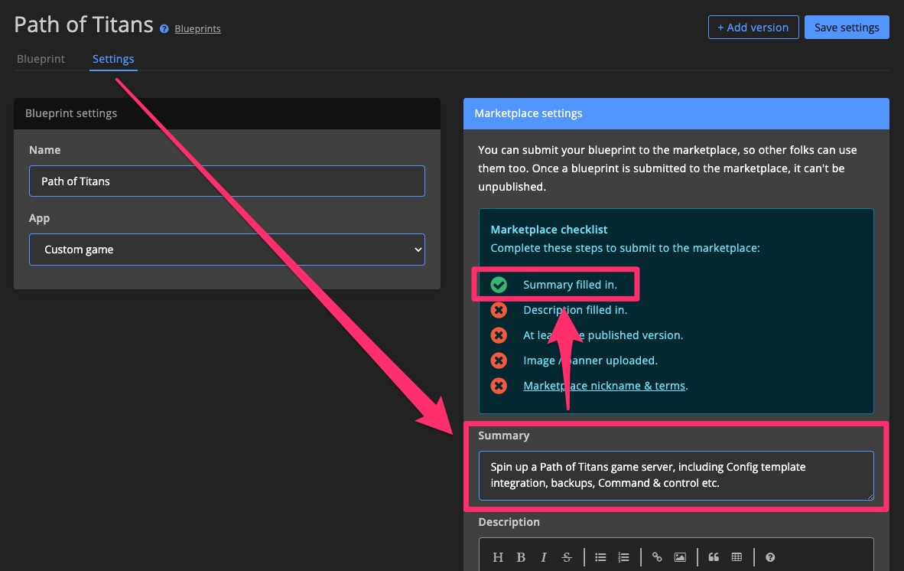The width and height of the screenshot is (904, 571).
Task: Open editor help via the question mark icon
Action: 770,557
